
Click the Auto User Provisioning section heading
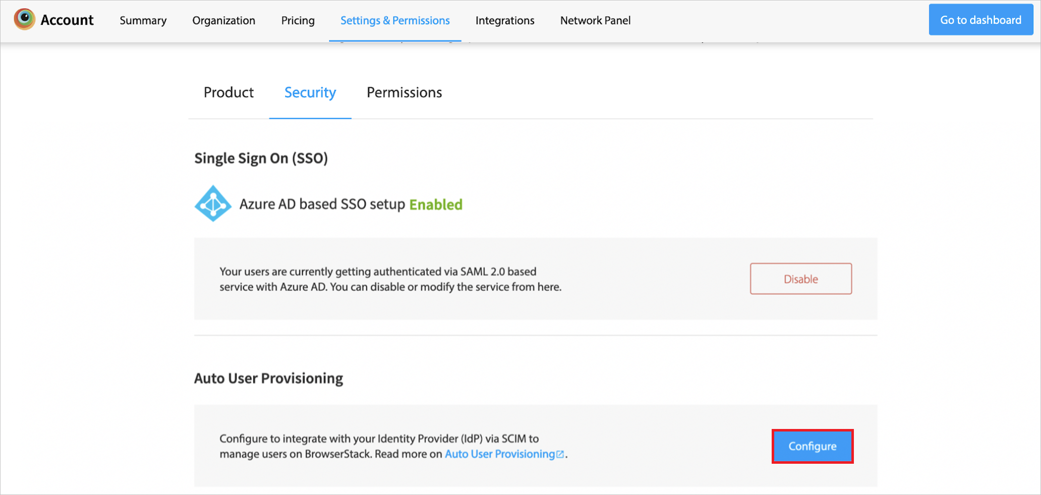point(269,378)
